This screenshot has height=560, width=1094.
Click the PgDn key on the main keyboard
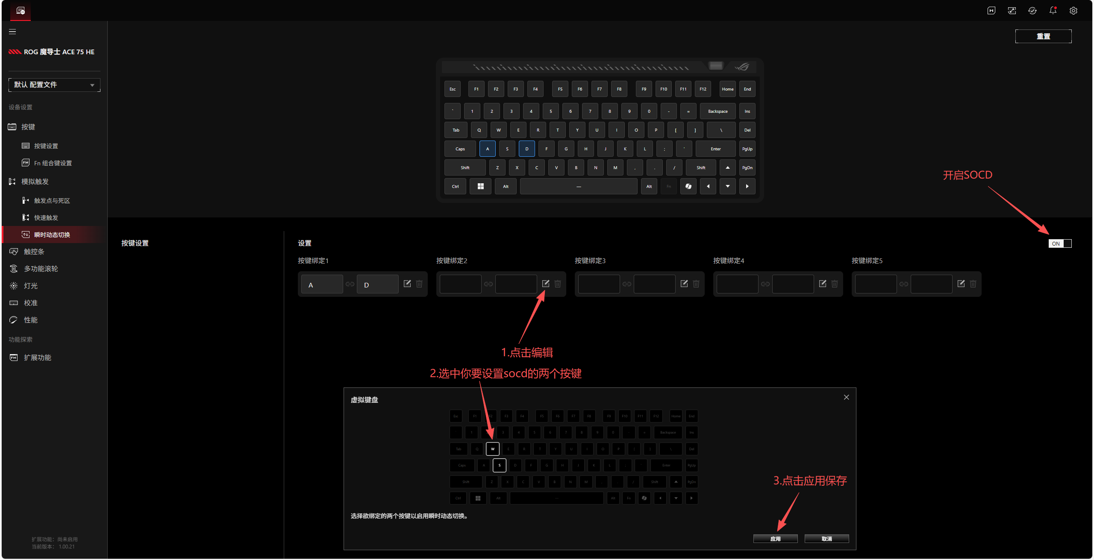[x=747, y=168]
